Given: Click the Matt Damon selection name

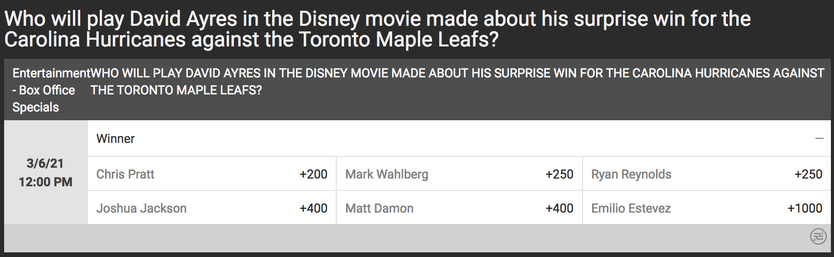Looking at the screenshot, I should [379, 208].
